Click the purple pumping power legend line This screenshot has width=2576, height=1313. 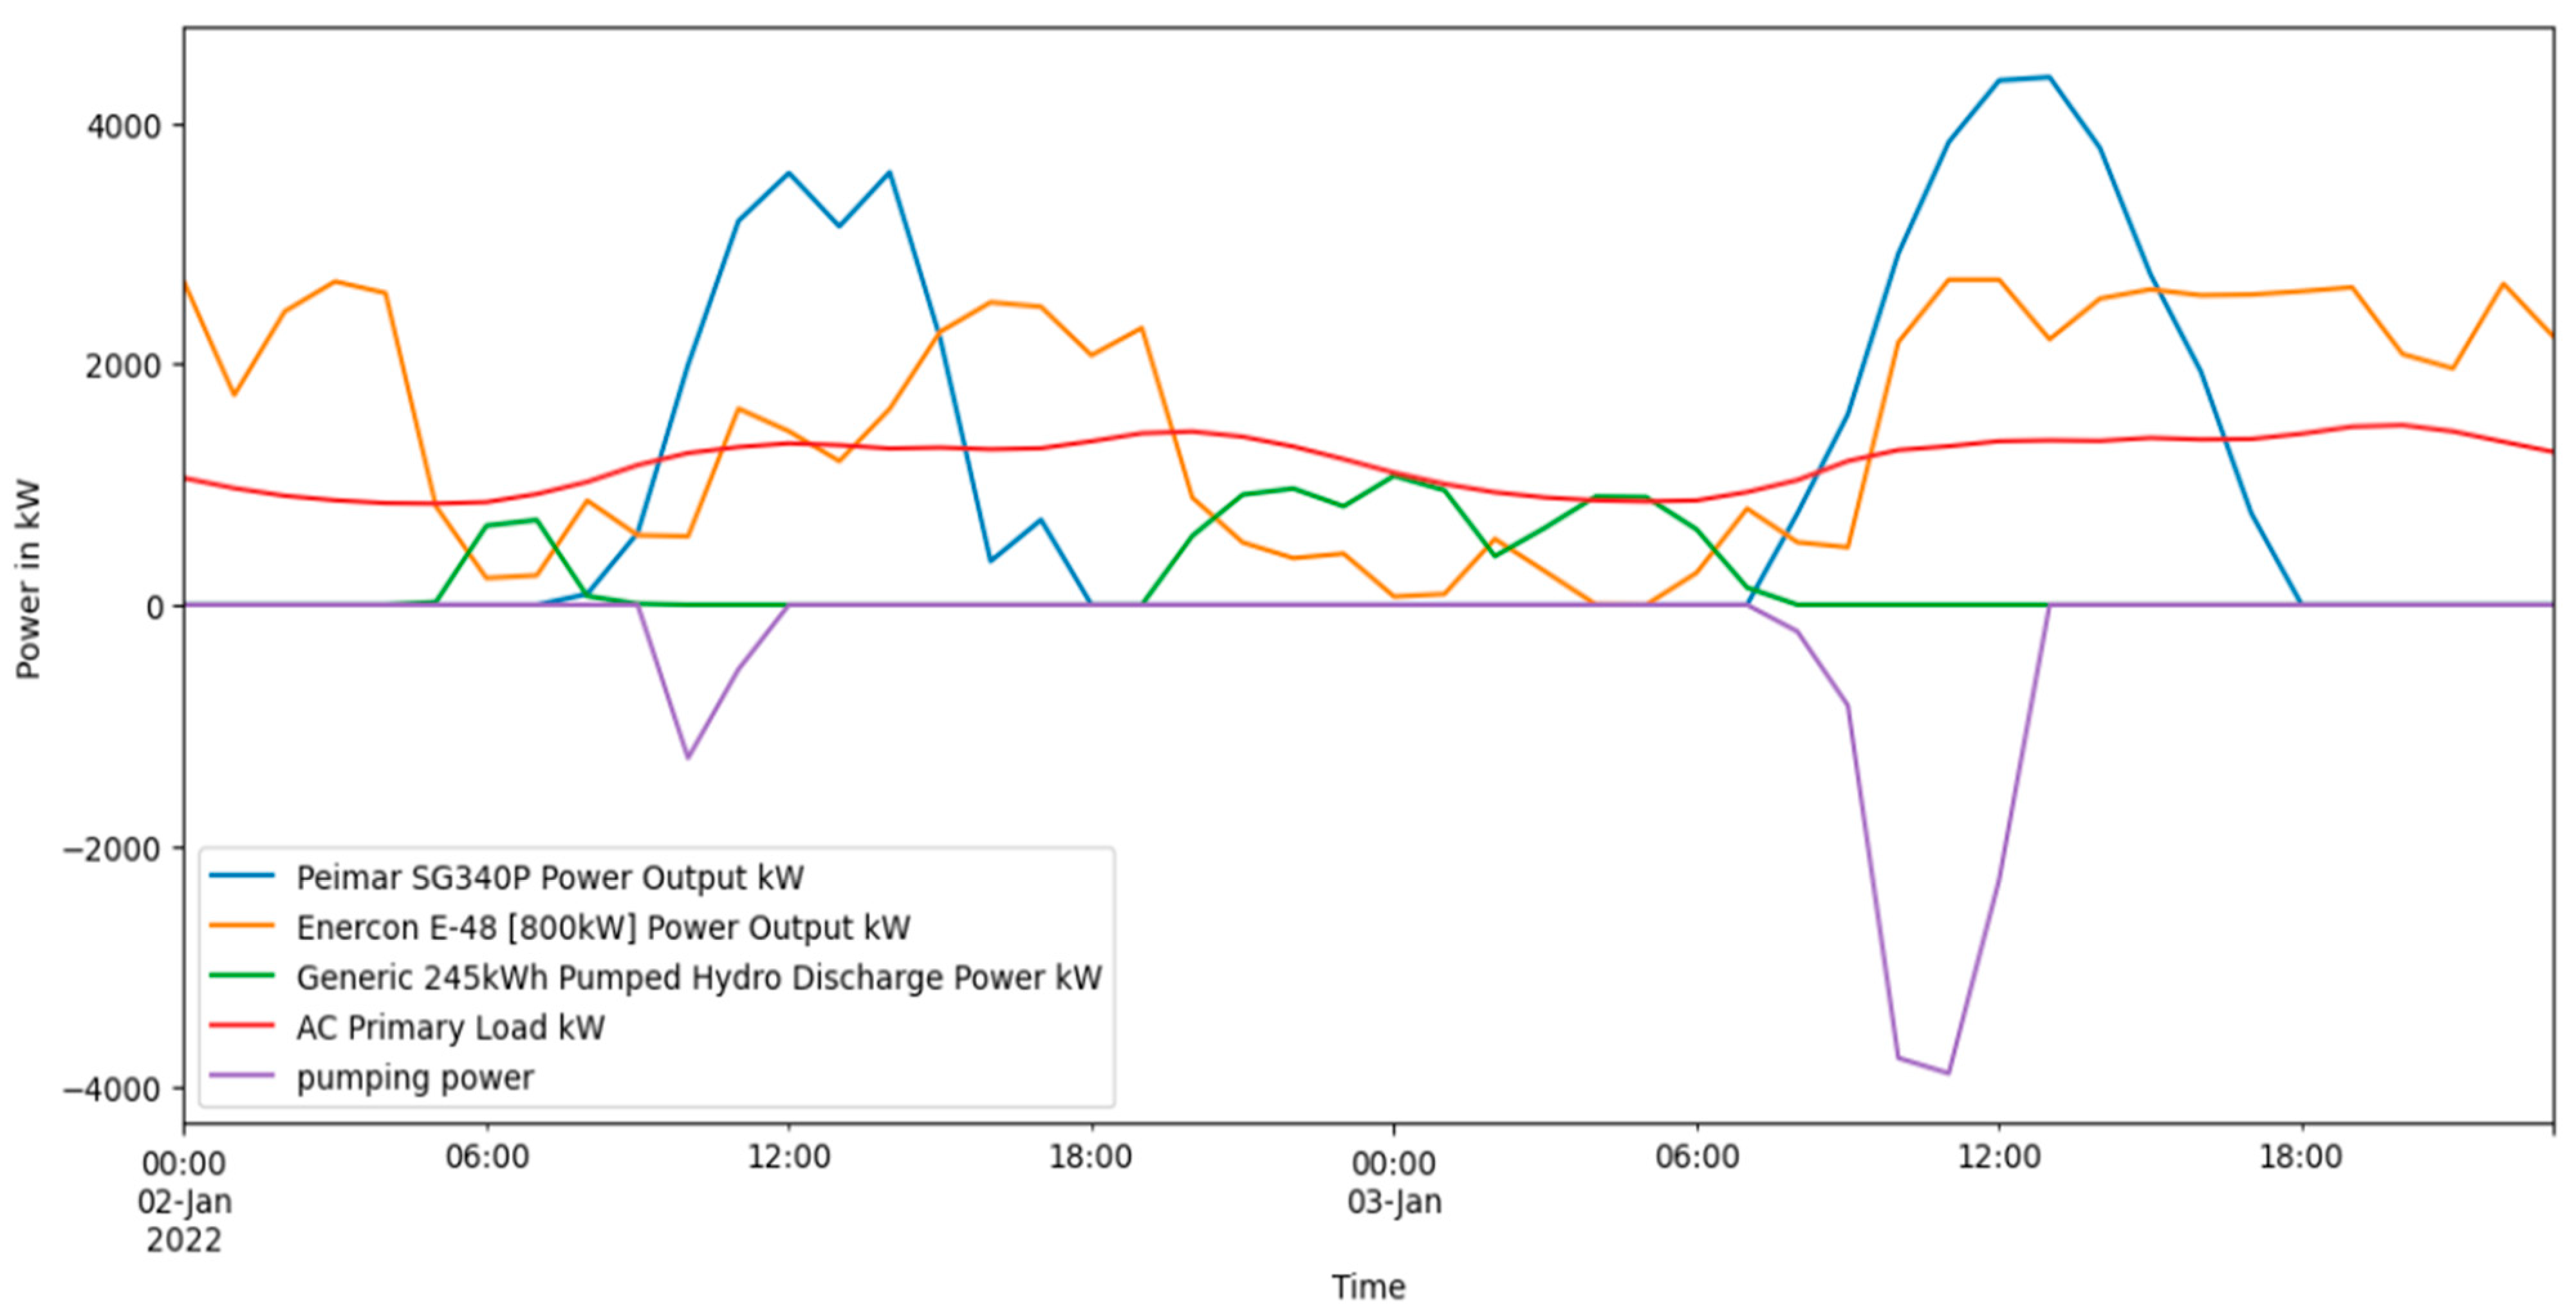[241, 1076]
